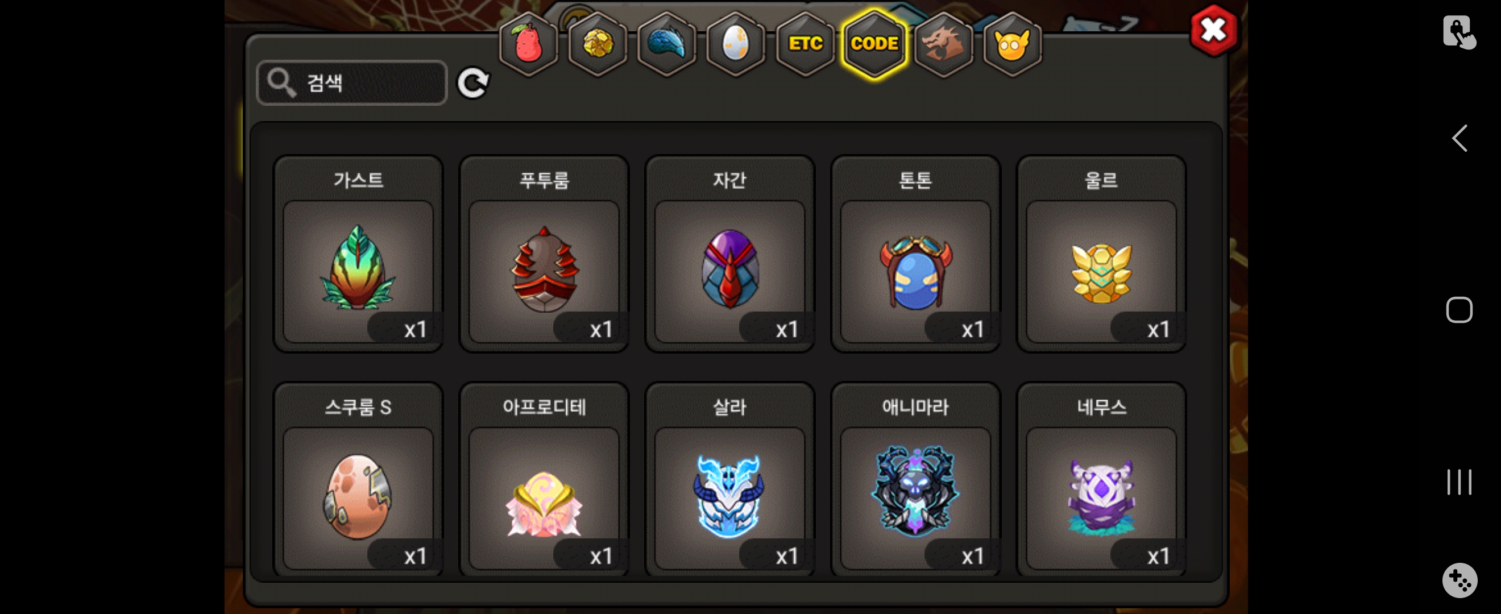Select the 가스트 egg item
Image resolution: width=1501 pixels, height=614 pixels.
358,254
